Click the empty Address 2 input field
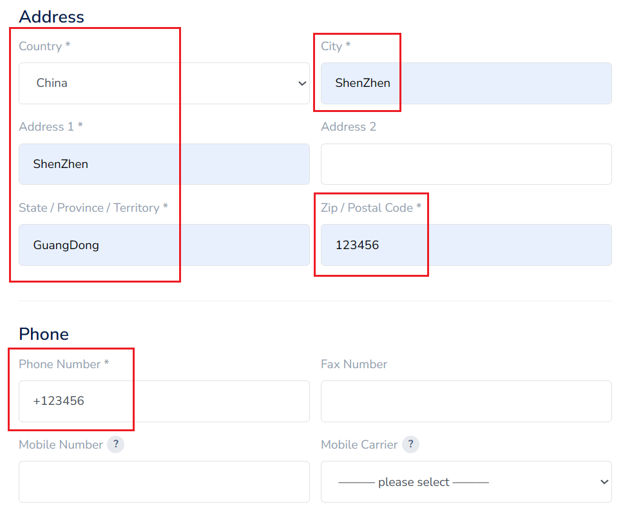Screen dimensions: 623x522 point(466,164)
